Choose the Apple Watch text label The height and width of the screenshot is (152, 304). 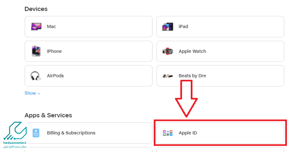click(192, 51)
